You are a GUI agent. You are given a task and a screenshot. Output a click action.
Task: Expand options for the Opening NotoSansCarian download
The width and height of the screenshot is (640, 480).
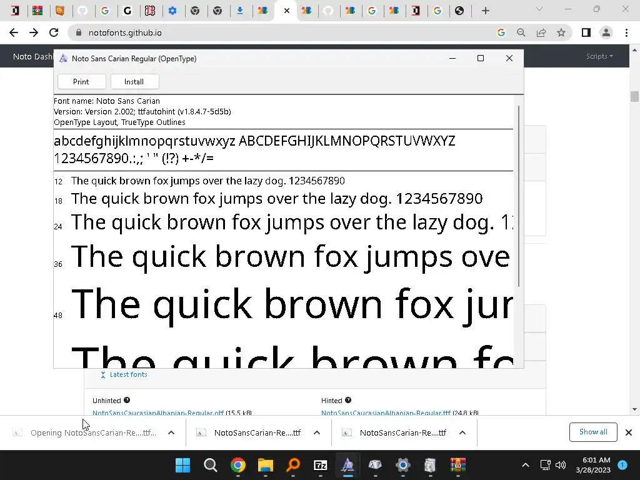coord(171,432)
